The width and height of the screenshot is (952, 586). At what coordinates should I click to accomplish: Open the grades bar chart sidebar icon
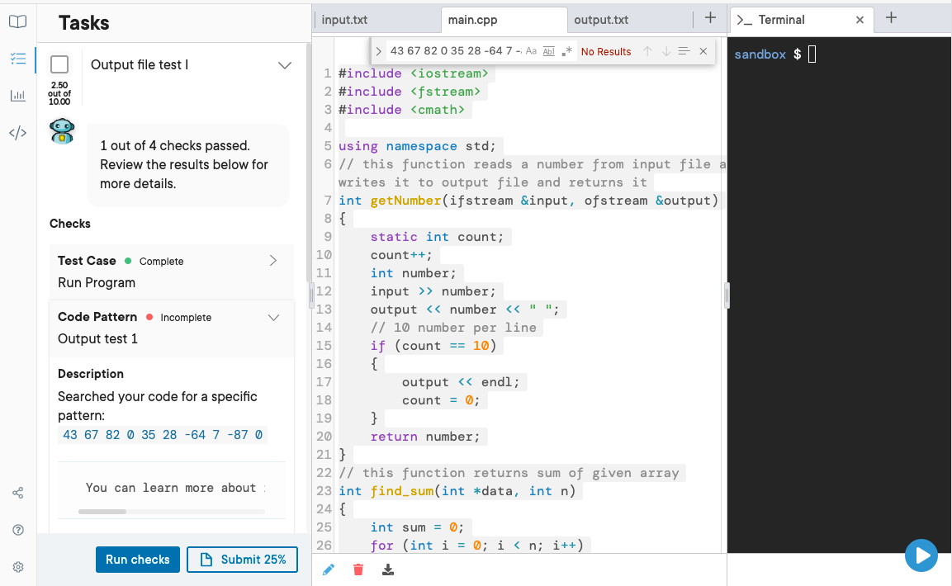17,96
